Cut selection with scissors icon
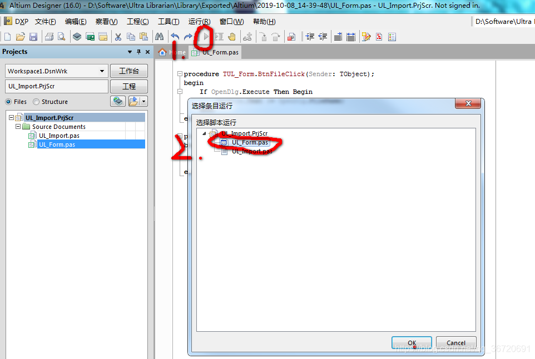This screenshot has width=535, height=359. [118, 37]
